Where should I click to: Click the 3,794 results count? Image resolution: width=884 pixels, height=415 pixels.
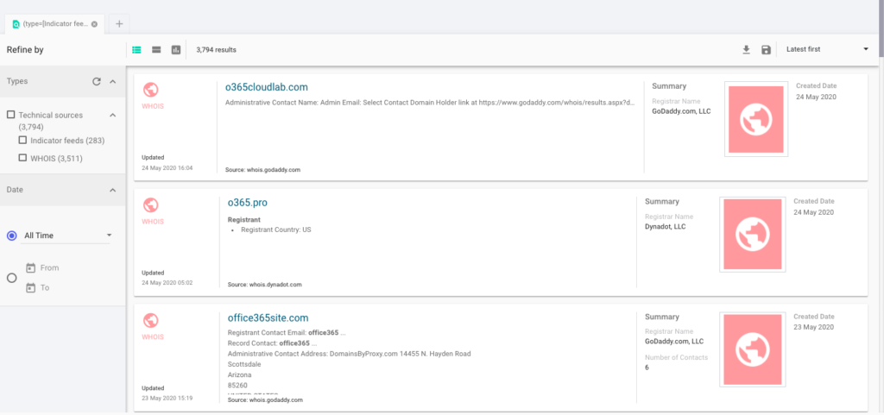click(216, 49)
